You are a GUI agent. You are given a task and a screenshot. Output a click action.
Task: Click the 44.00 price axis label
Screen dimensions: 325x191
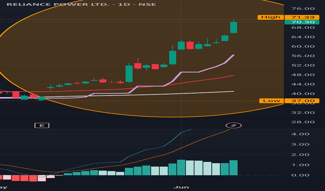(x=303, y=84)
